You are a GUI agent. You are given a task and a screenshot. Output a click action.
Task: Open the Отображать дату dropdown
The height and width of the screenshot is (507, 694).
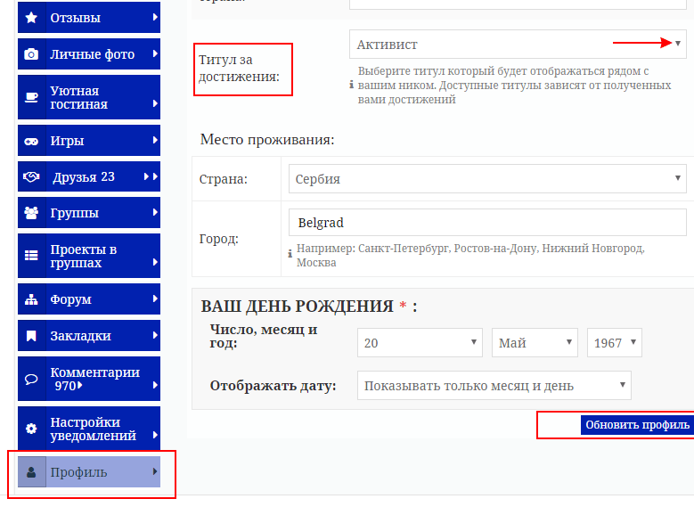[x=494, y=386]
